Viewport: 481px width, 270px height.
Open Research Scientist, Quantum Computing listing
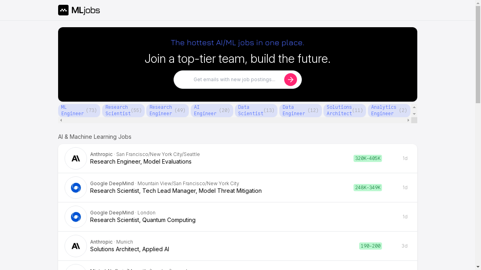pos(143,220)
